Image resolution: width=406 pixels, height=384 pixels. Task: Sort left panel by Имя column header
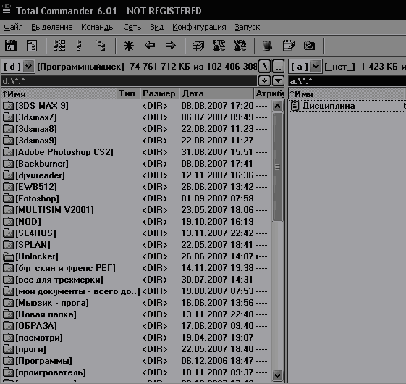coord(59,93)
